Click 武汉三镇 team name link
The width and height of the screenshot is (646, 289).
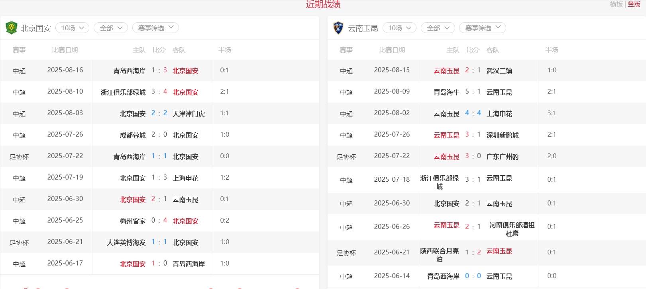click(499, 71)
